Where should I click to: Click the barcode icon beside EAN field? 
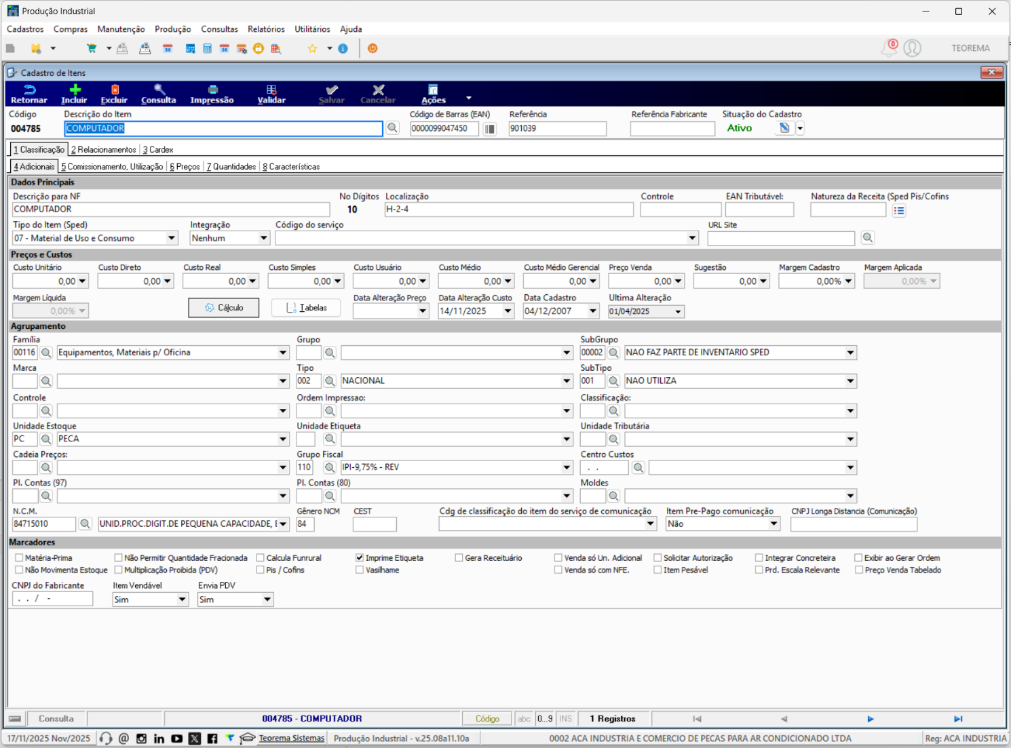coord(489,129)
